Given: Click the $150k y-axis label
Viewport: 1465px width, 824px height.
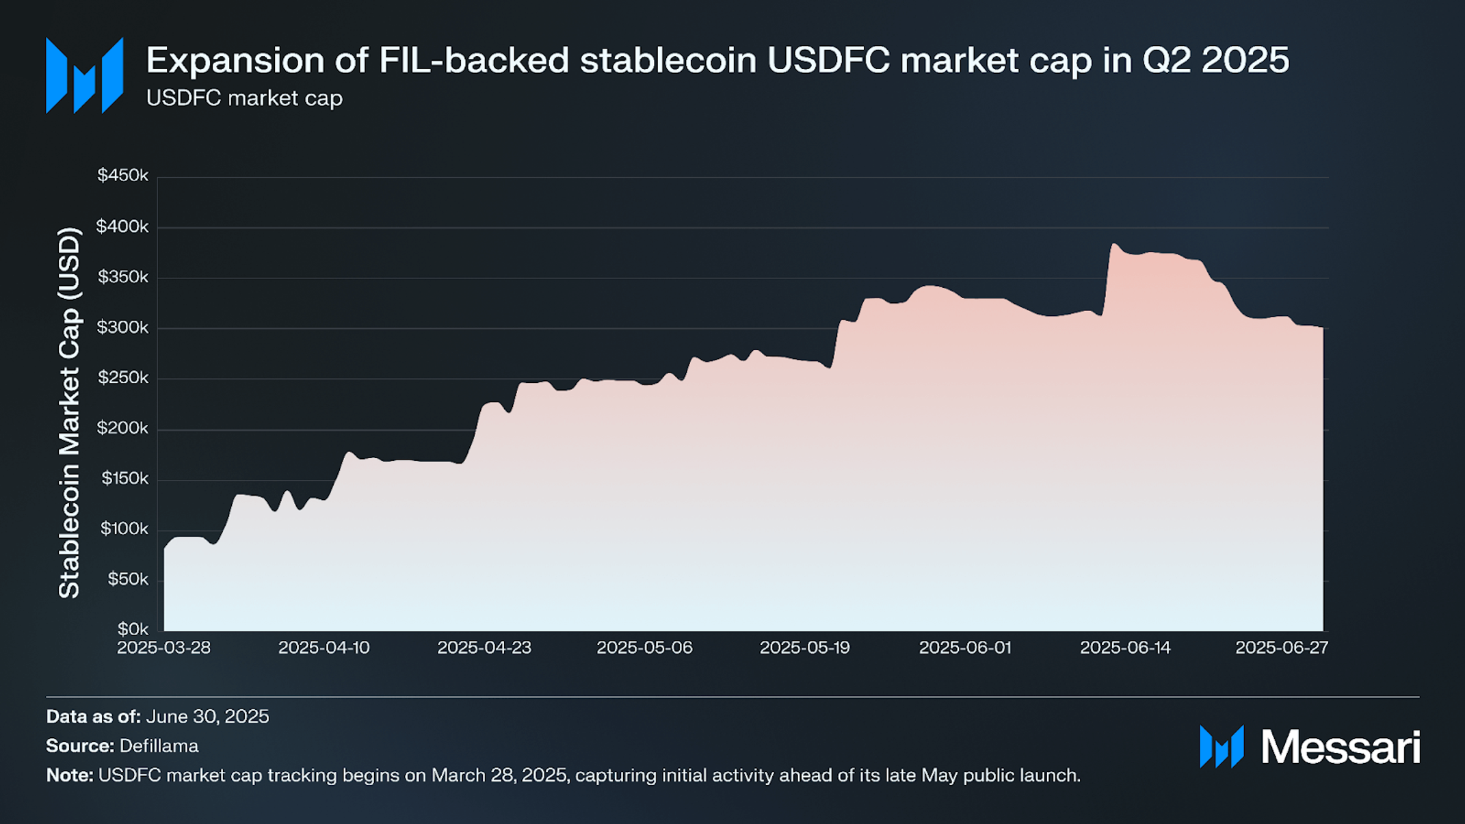Looking at the screenshot, I should tap(125, 479).
